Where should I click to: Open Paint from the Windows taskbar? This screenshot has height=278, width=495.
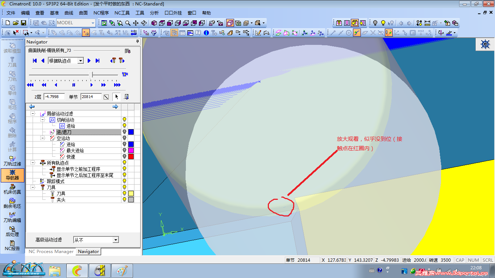(x=122, y=271)
